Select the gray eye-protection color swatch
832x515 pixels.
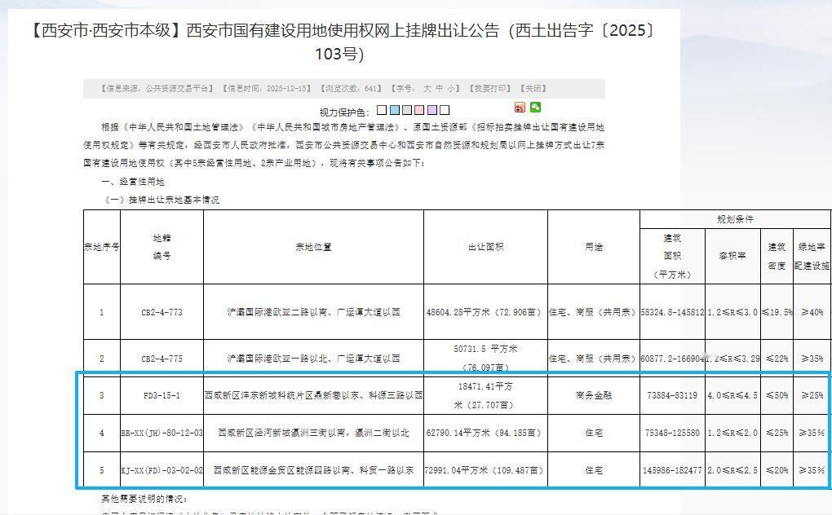[406, 108]
